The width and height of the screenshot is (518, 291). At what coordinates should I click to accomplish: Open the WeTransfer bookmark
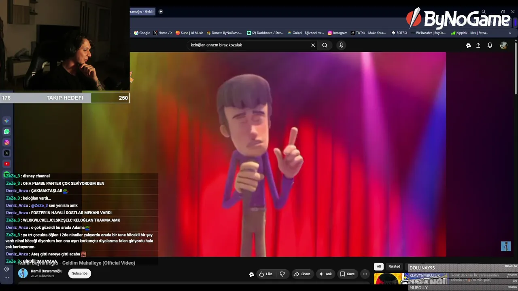point(428,33)
